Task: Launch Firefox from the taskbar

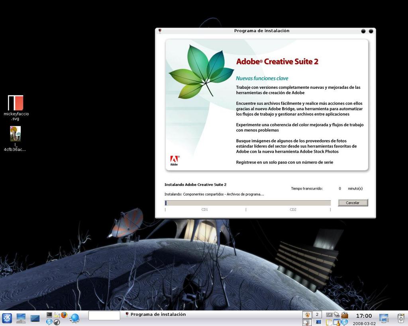Action: tap(64, 315)
